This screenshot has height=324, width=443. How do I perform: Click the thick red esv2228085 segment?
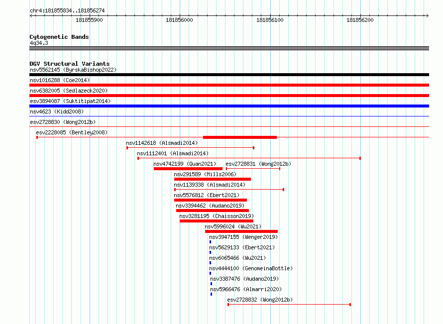pyautogui.click(x=240, y=137)
